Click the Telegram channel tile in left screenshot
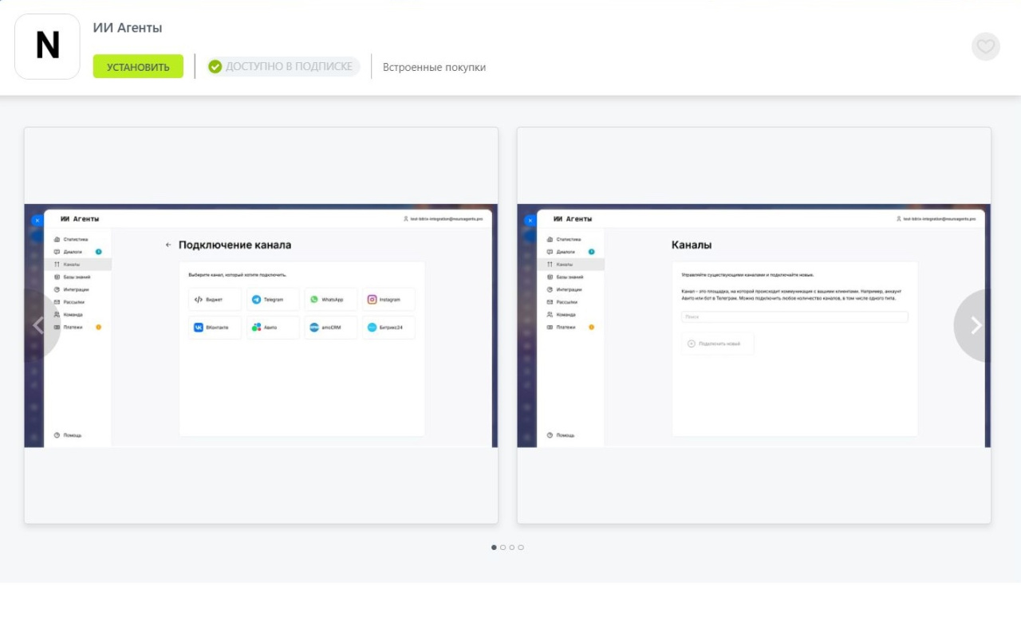 point(273,300)
